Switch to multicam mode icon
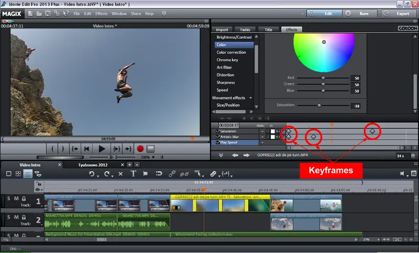 coord(38,174)
